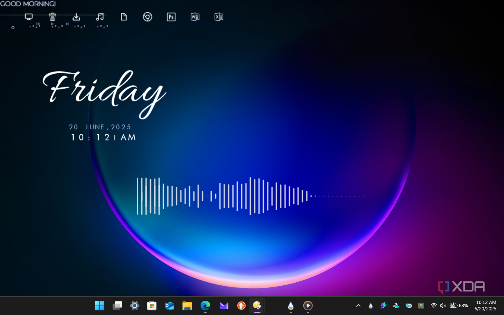Open the Recycle Bin icon on the dock

click(52, 17)
